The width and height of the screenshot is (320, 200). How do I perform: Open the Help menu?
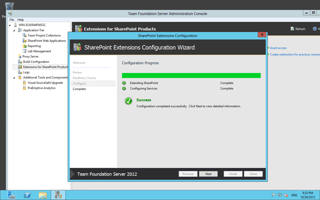tap(20, 19)
